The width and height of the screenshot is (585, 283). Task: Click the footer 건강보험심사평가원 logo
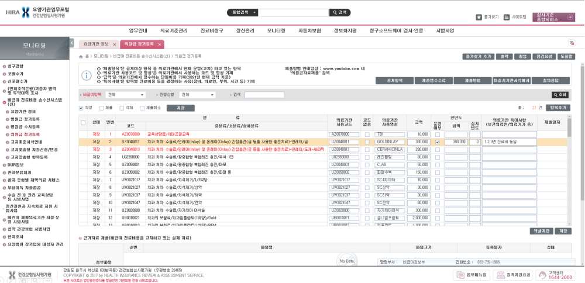(30, 275)
